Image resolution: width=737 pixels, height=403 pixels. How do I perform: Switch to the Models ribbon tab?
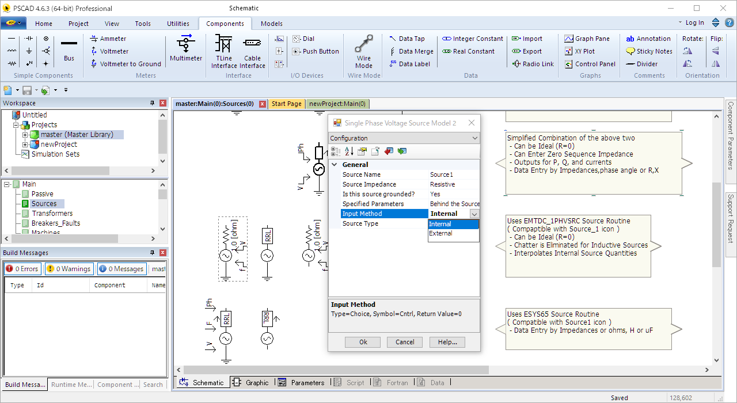click(x=272, y=24)
